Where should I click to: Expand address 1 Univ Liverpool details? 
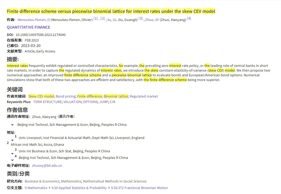click(12, 140)
